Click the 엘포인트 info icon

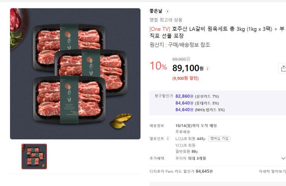tap(167, 139)
